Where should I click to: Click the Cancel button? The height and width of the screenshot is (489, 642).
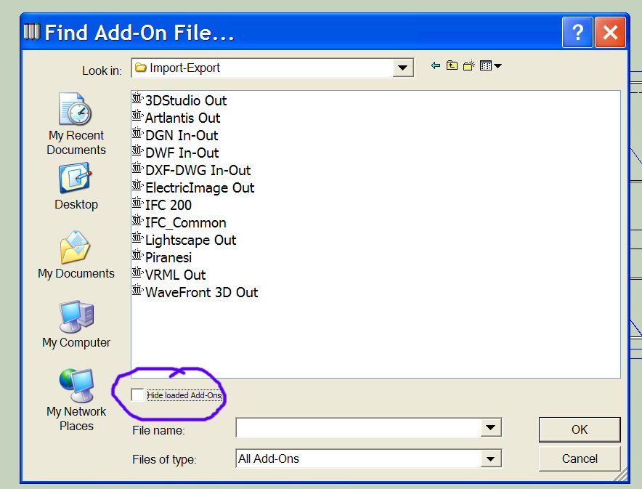(579, 458)
